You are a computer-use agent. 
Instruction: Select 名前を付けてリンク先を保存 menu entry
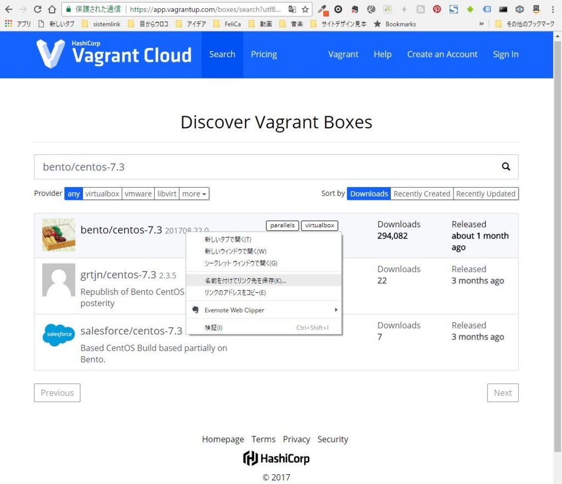(x=264, y=280)
